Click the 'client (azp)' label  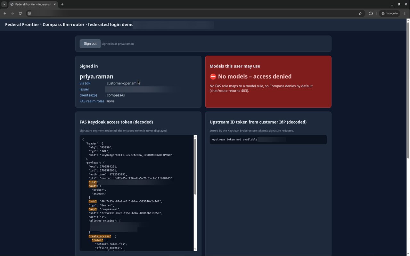click(x=88, y=95)
